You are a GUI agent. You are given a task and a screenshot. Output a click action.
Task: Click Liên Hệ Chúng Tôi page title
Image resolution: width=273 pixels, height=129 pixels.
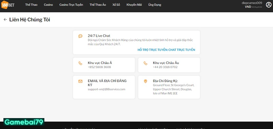30,20
